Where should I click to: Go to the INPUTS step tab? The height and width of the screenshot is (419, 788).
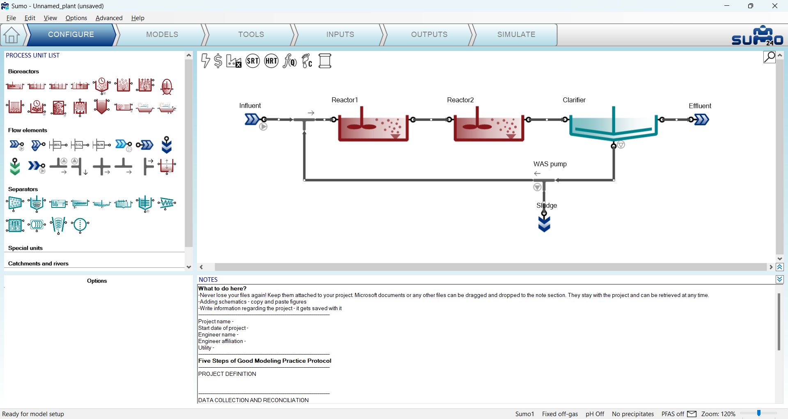[340, 35]
